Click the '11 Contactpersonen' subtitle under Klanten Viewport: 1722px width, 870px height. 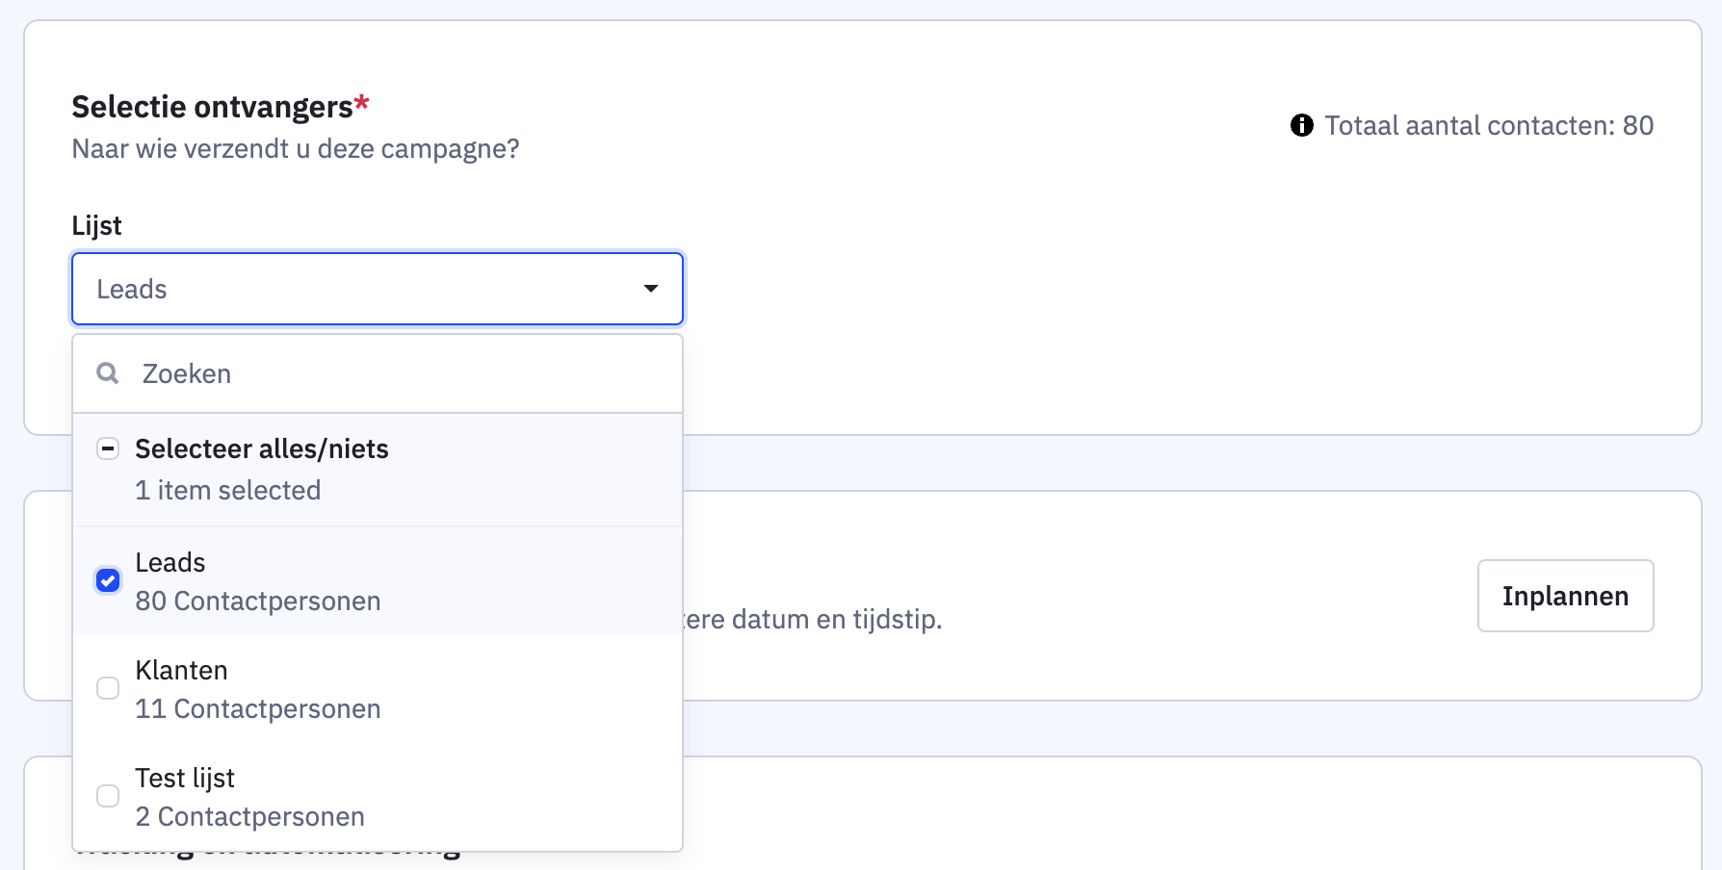(258, 709)
